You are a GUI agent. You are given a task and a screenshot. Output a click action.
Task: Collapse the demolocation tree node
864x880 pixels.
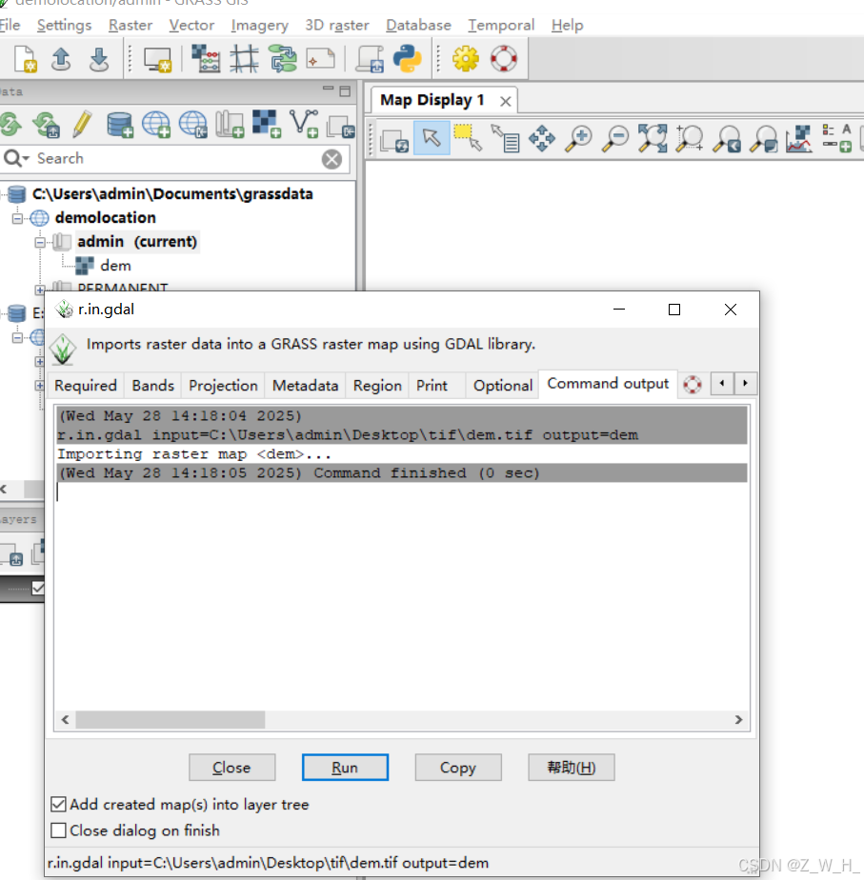pos(17,218)
